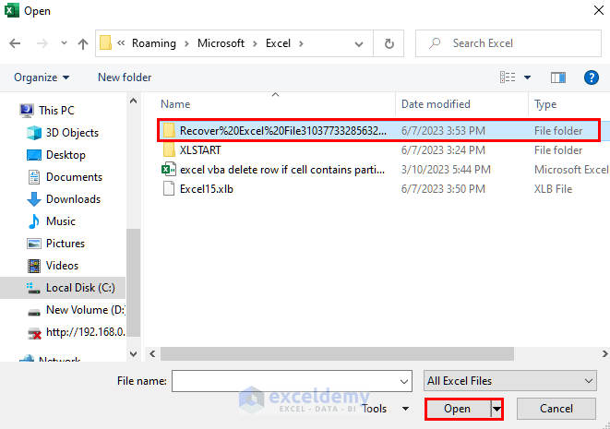Open Desktop in the sidebar

tap(66, 155)
